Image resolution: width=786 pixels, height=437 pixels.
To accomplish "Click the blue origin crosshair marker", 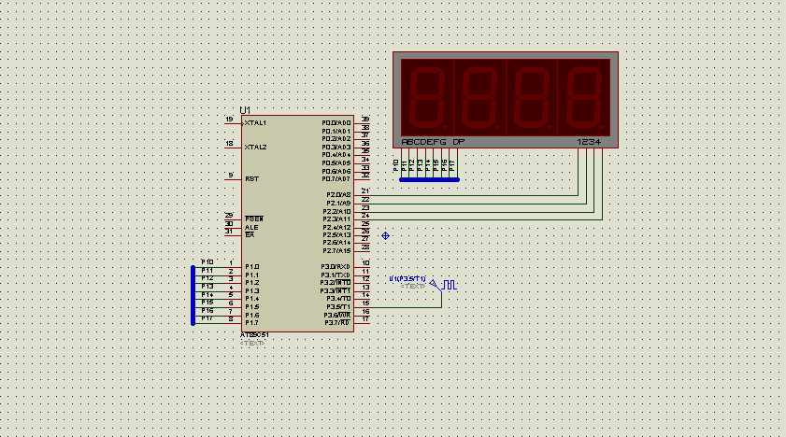I will (x=385, y=235).
